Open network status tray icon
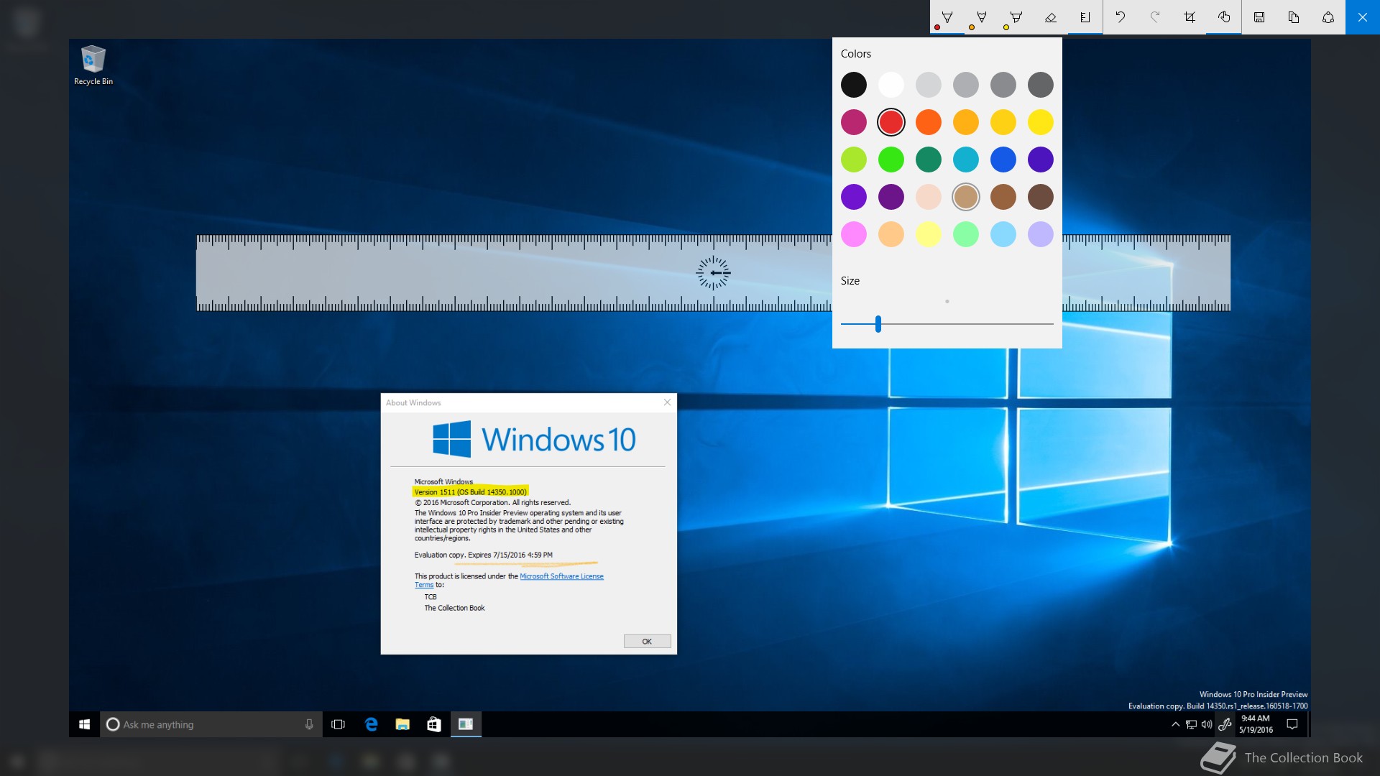 click(1191, 724)
